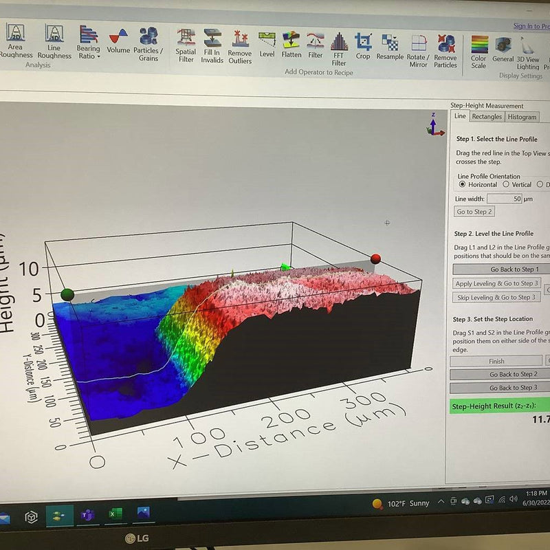
Task: Switch to the Rectangles tab
Action: coord(487,116)
